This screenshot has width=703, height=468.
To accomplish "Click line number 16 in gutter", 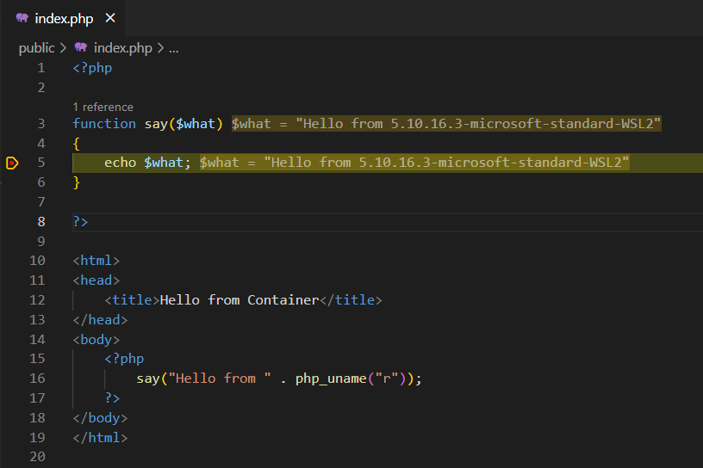I will point(37,379).
